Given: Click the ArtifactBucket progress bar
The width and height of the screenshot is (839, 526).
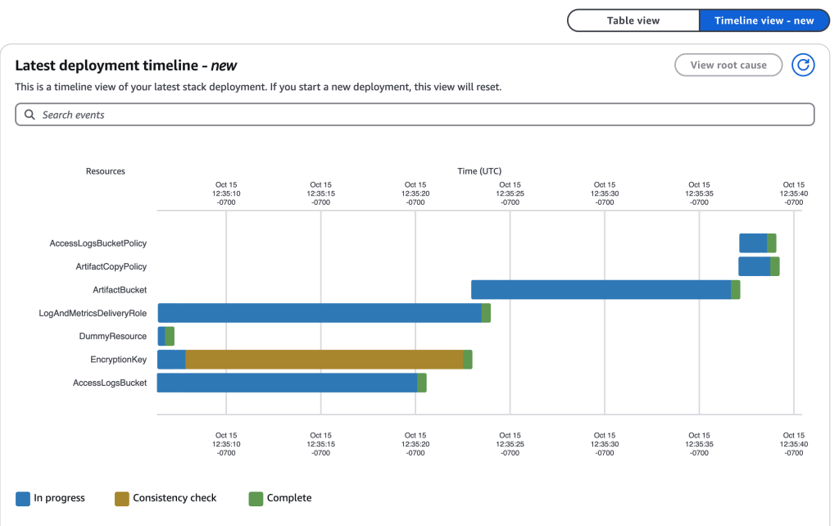Looking at the screenshot, I should click(598, 288).
